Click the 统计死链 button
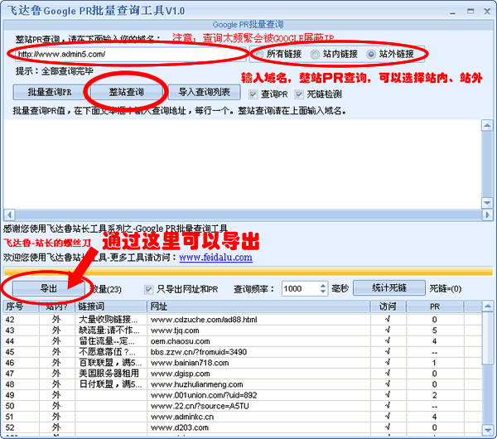This screenshot has height=439, width=497. [x=389, y=287]
